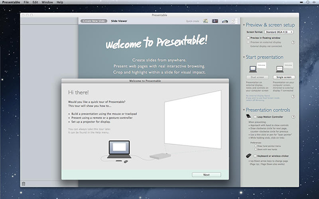
Task: Collapse the Start presentation section
Action: click(244, 57)
